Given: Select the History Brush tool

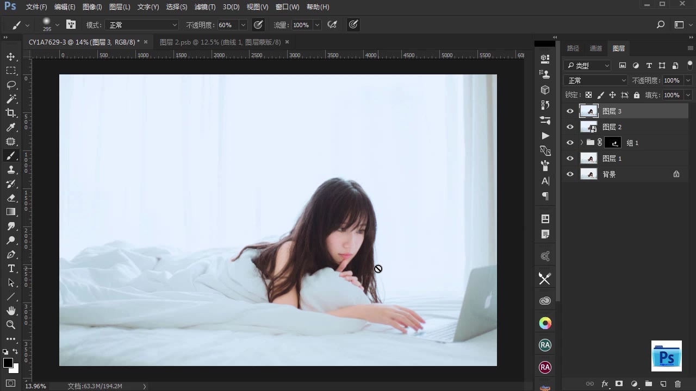Looking at the screenshot, I should [x=11, y=184].
